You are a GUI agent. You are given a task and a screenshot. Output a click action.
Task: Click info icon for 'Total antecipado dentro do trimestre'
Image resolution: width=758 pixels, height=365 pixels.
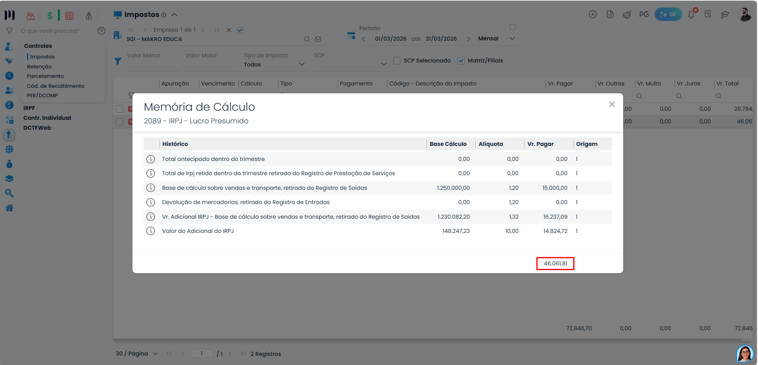(151, 159)
